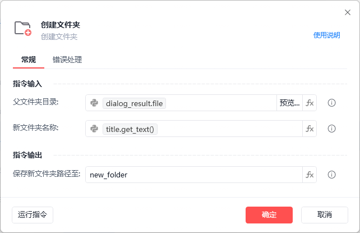
Task: Select the dialog_result.file expression chip
Action: click(134, 103)
